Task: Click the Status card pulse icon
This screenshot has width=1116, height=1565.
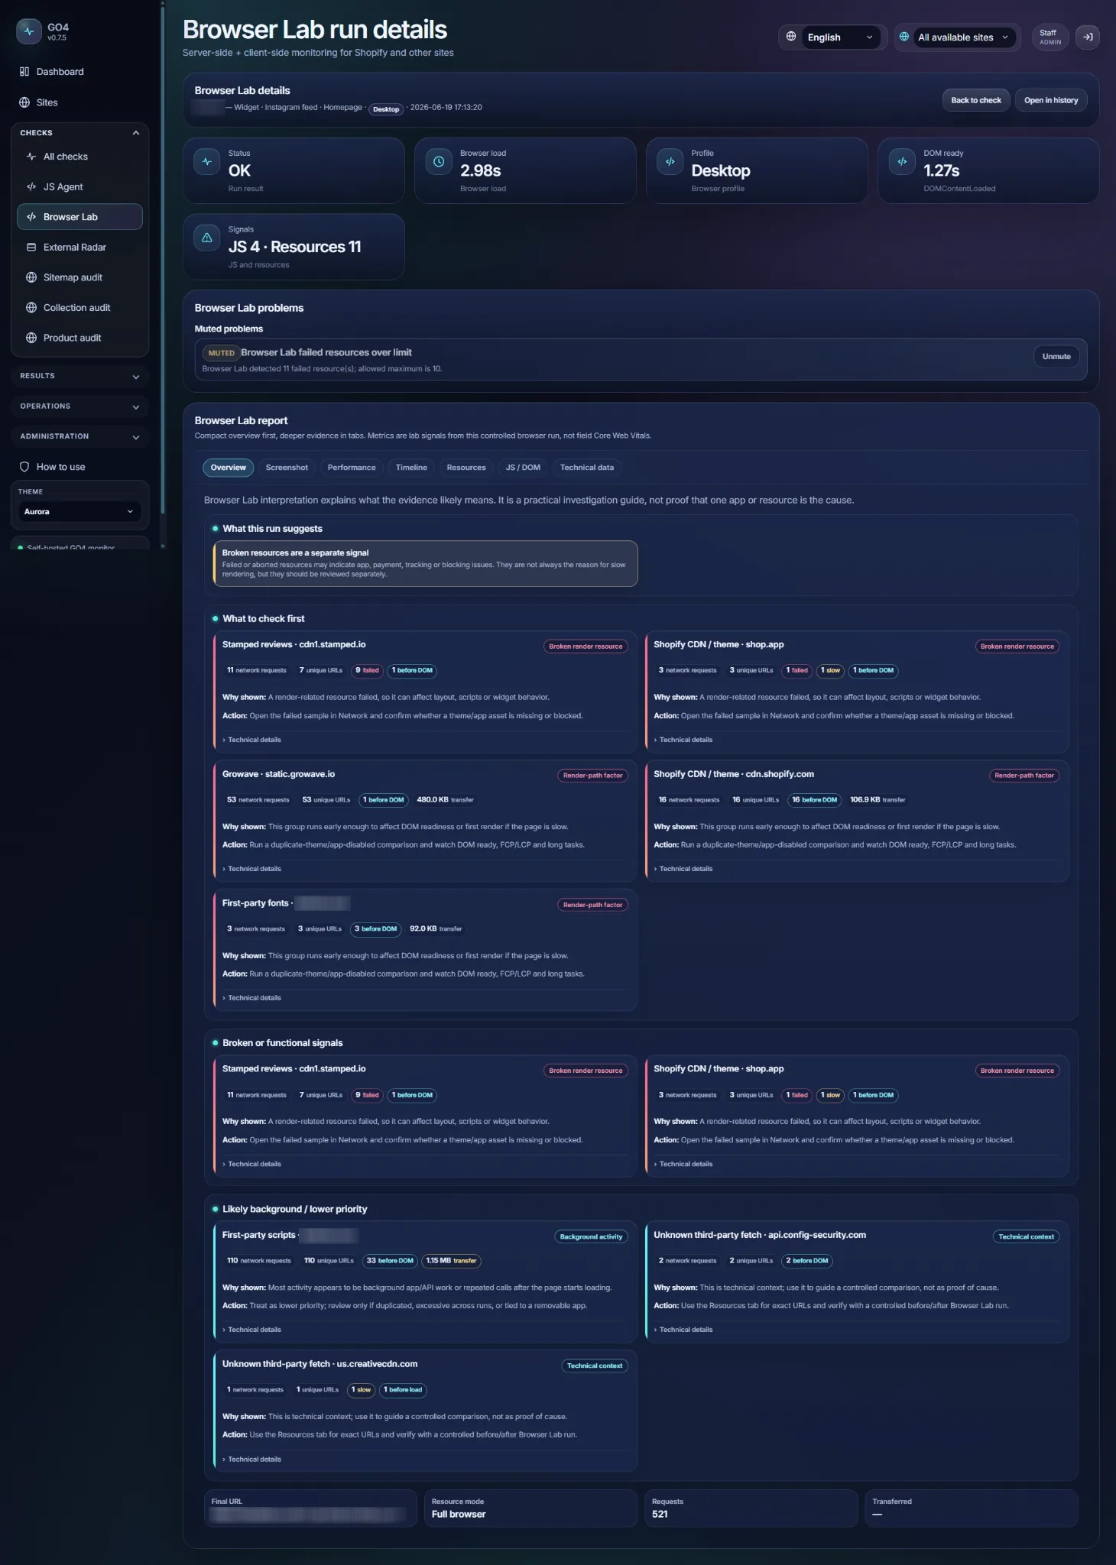Action: pyautogui.click(x=207, y=162)
